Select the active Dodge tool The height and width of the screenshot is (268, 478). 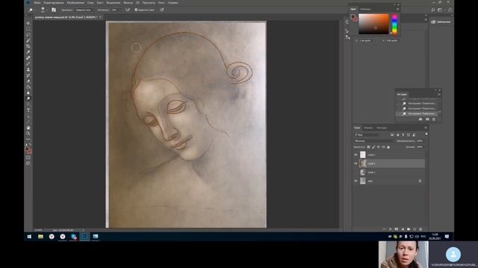[x=28, y=98]
